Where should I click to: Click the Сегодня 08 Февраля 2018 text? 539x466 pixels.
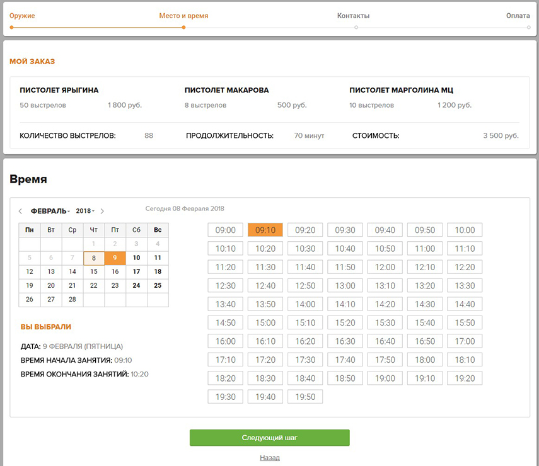coord(185,209)
